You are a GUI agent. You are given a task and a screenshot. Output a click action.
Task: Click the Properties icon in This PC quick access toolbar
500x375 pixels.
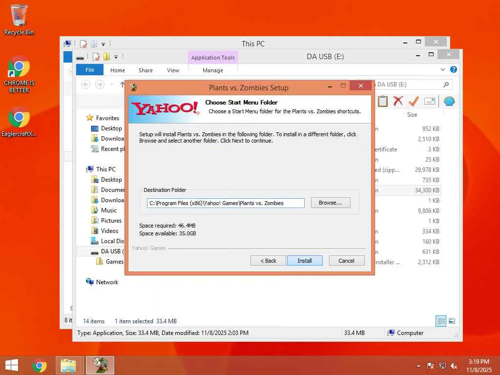click(83, 43)
